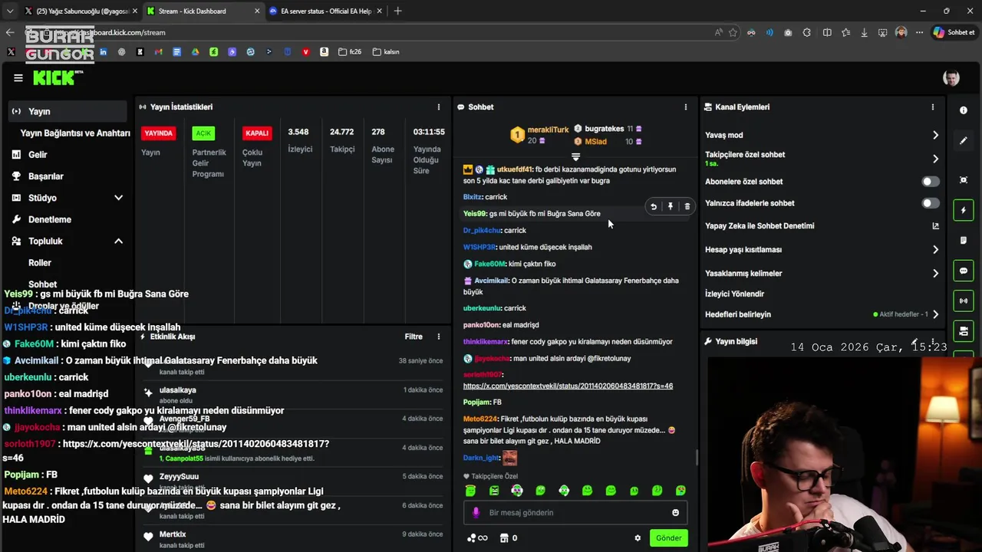The image size is (982, 552).
Task: Toggle the broadcast signal widget in right sidebar
Action: [964, 301]
